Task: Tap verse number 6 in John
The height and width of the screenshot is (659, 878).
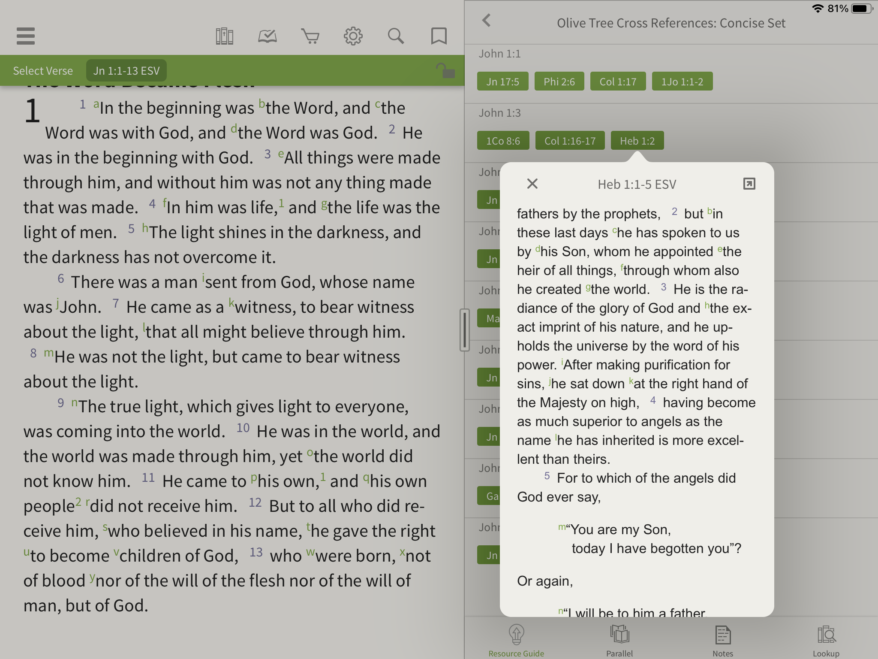Action: coord(61,278)
